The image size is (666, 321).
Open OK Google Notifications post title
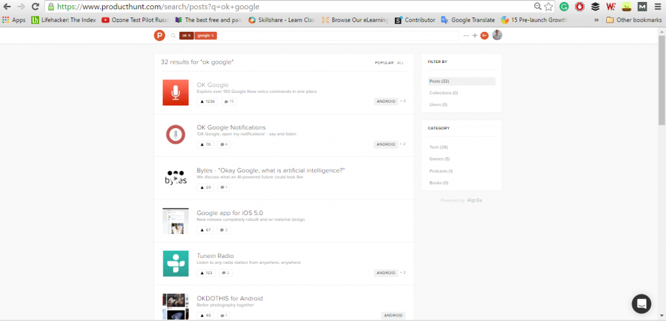(231, 127)
